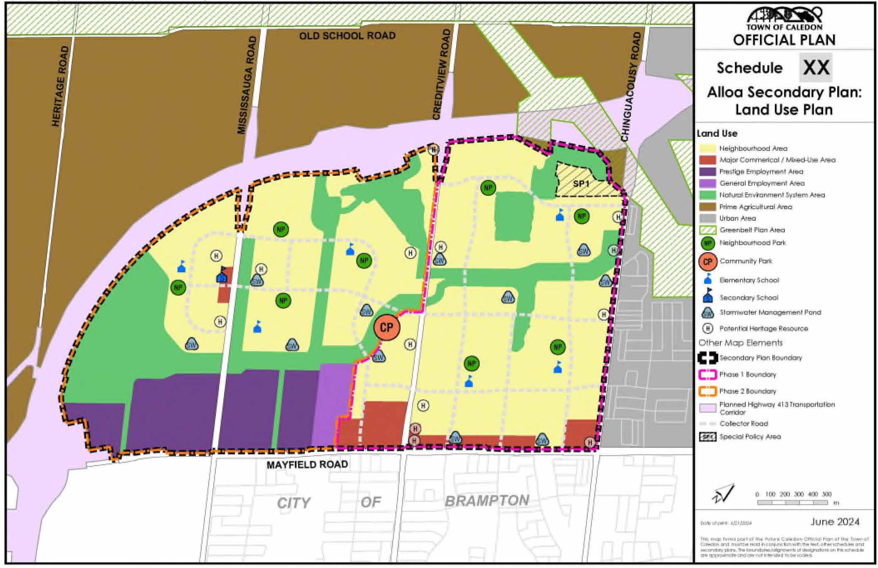Viewport: 878px width, 568px height.
Task: Pick the brown Prime Agricultural Area swatch
Action: click(707, 207)
